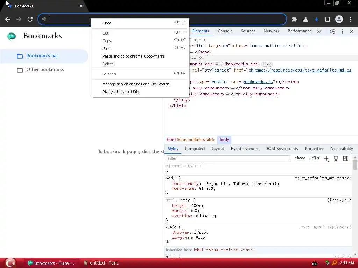Open the Styles pane tab

click(x=173, y=149)
